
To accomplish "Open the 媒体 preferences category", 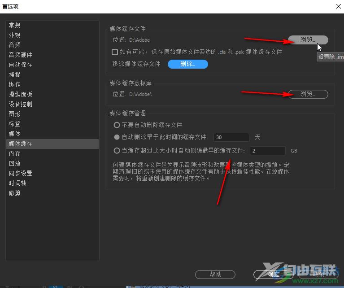I will click(52, 134).
